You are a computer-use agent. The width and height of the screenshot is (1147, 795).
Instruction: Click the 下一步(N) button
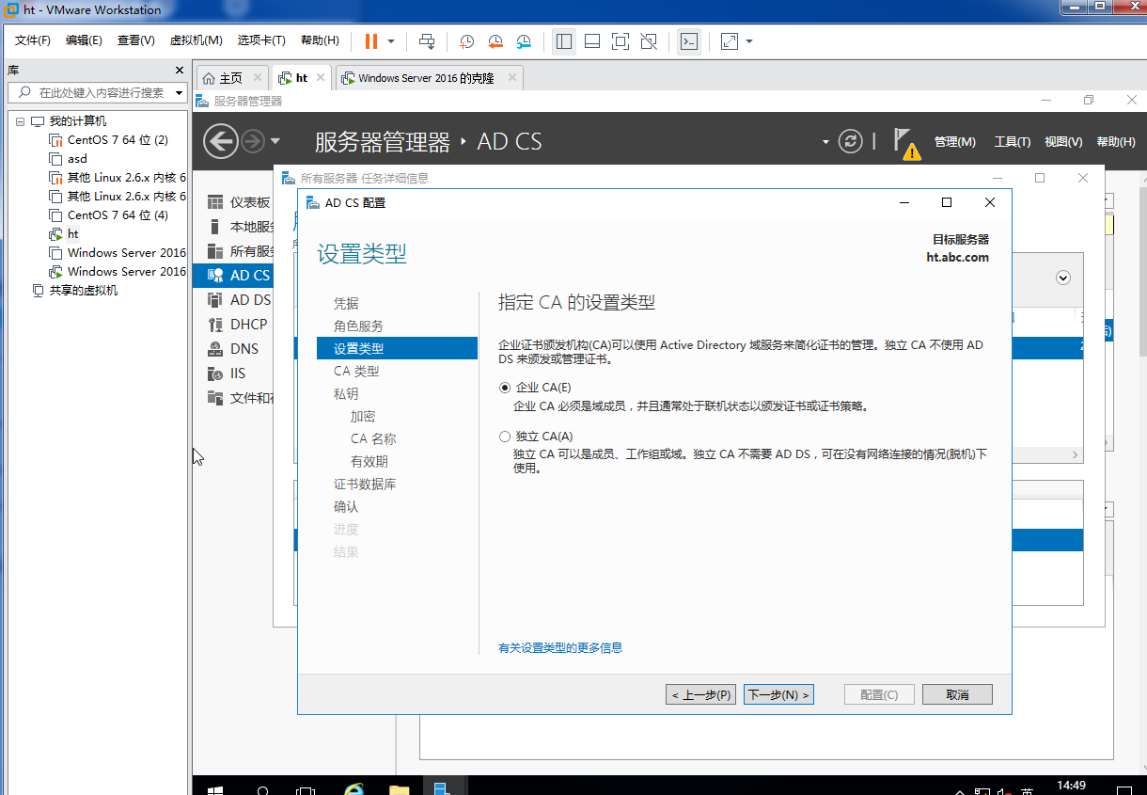point(778,694)
